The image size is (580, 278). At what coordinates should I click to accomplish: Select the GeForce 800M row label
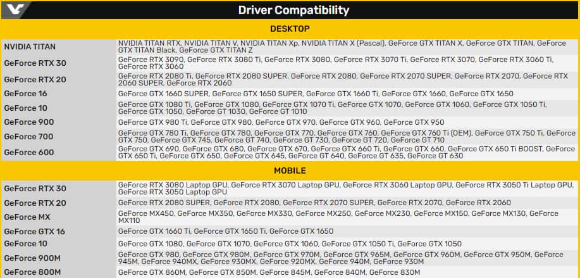point(32,272)
